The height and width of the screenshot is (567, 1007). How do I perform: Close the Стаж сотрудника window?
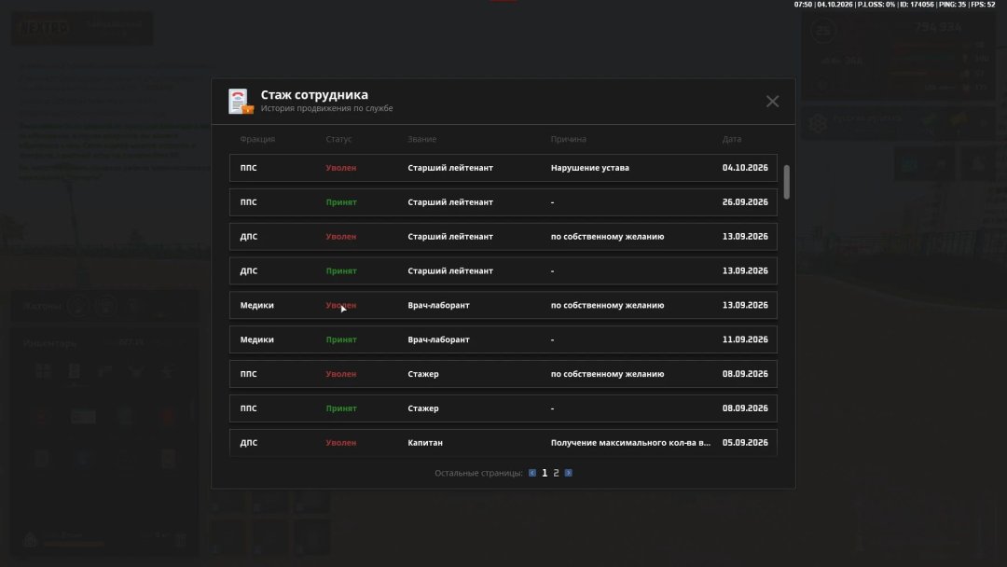[773, 102]
